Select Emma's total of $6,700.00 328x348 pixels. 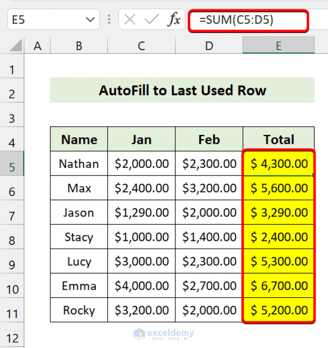pyautogui.click(x=278, y=286)
